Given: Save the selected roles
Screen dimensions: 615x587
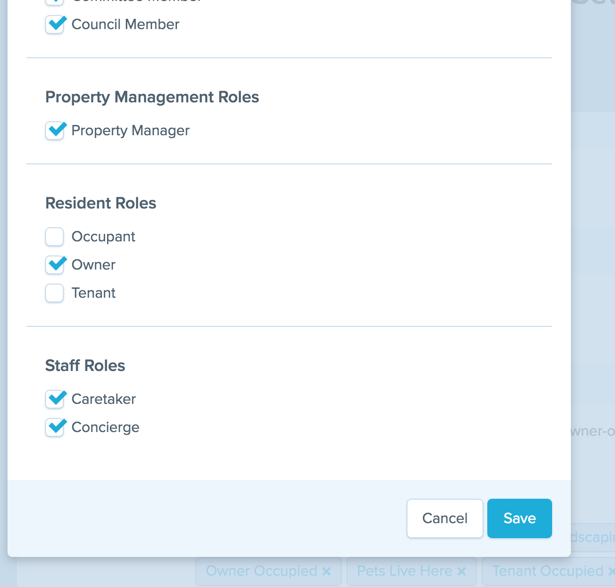Looking at the screenshot, I should tap(520, 518).
